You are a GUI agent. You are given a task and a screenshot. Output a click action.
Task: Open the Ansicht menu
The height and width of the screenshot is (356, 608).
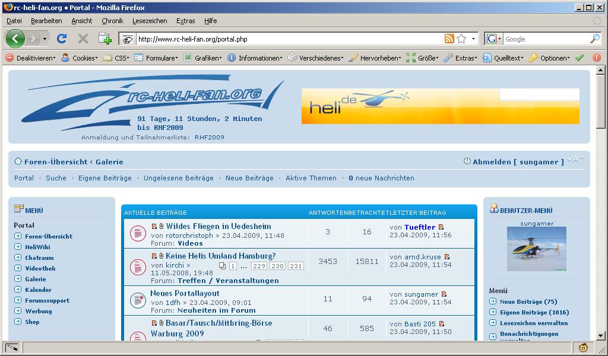[82, 21]
